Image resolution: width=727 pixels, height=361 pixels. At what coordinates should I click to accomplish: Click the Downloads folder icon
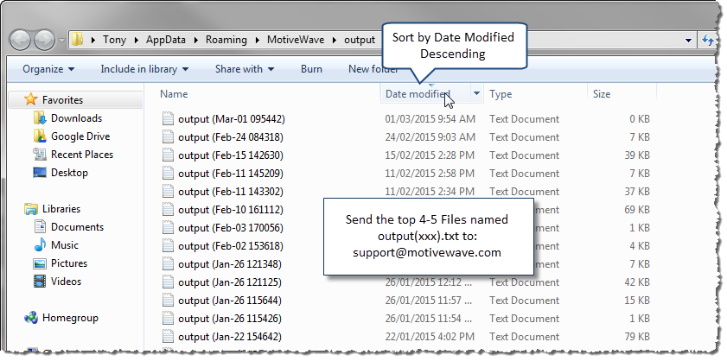click(40, 117)
